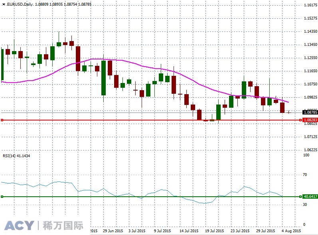Click the 1.16175 price axis label

point(310,5)
